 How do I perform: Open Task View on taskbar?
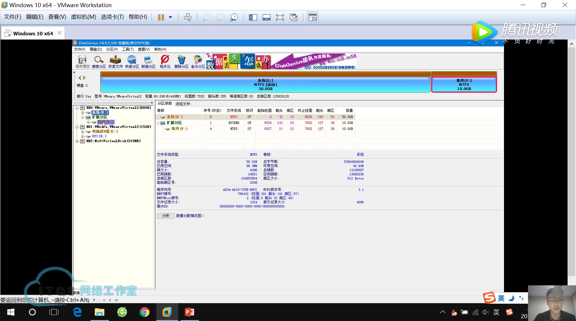pos(54,312)
